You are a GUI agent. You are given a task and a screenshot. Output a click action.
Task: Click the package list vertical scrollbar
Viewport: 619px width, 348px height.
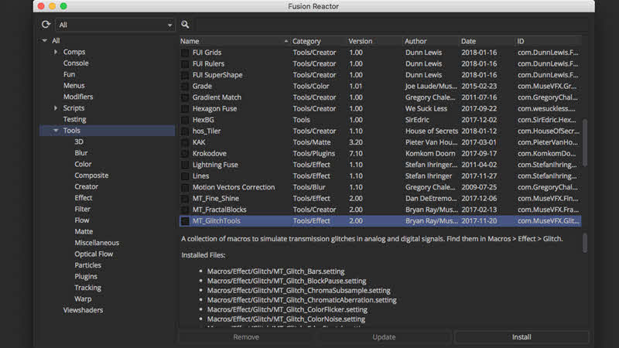(x=585, y=142)
